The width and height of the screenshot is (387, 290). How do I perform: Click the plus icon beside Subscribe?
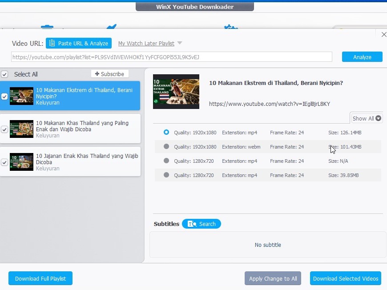(97, 74)
